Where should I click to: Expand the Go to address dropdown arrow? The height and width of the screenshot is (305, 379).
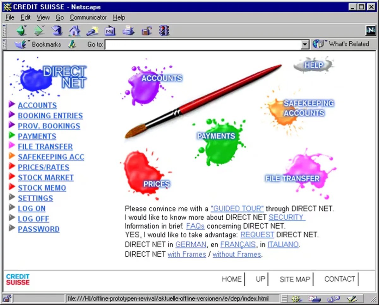pyautogui.click(x=305, y=45)
